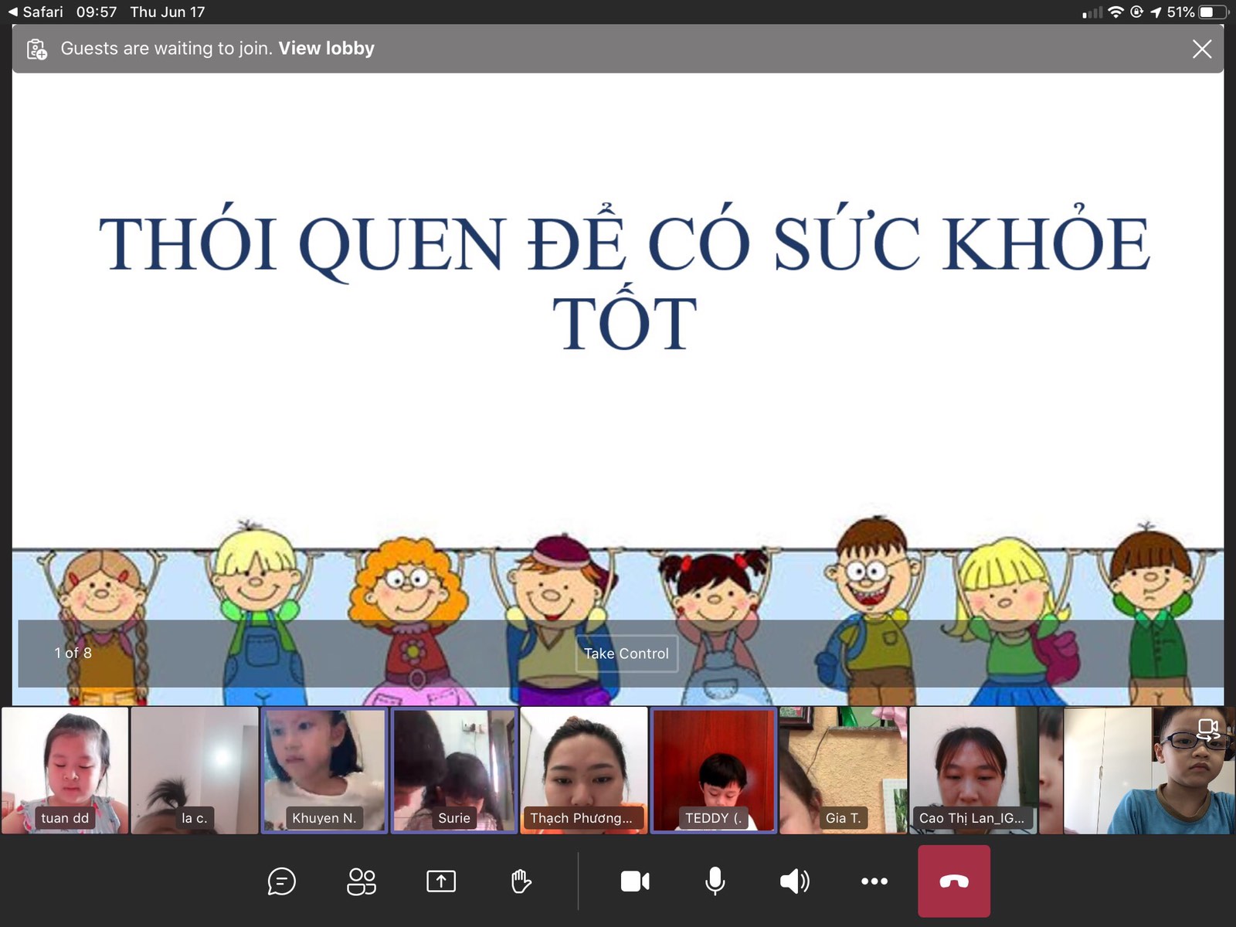This screenshot has width=1236, height=927.
Task: Select tuan dd's video tile
Action: 65,769
